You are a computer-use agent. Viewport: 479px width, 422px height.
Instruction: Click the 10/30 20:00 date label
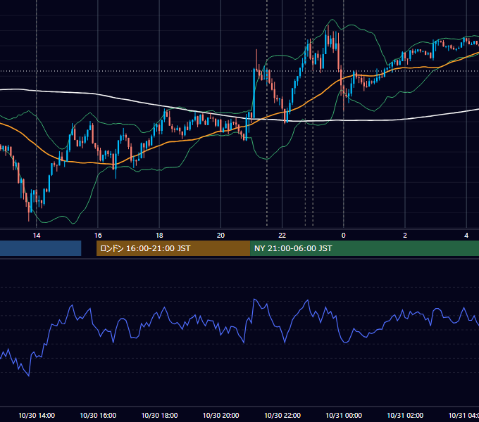pos(221,415)
